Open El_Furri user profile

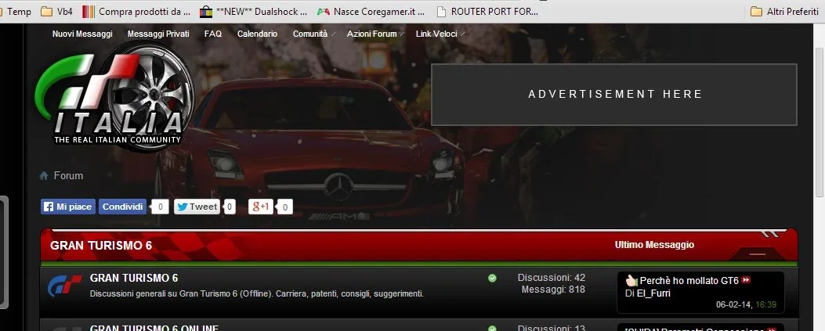coord(653,293)
